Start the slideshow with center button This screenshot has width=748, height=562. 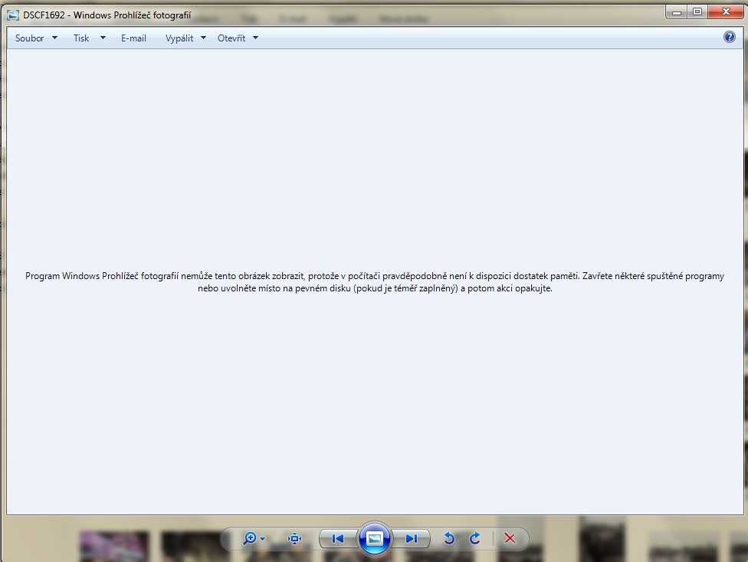tap(375, 539)
